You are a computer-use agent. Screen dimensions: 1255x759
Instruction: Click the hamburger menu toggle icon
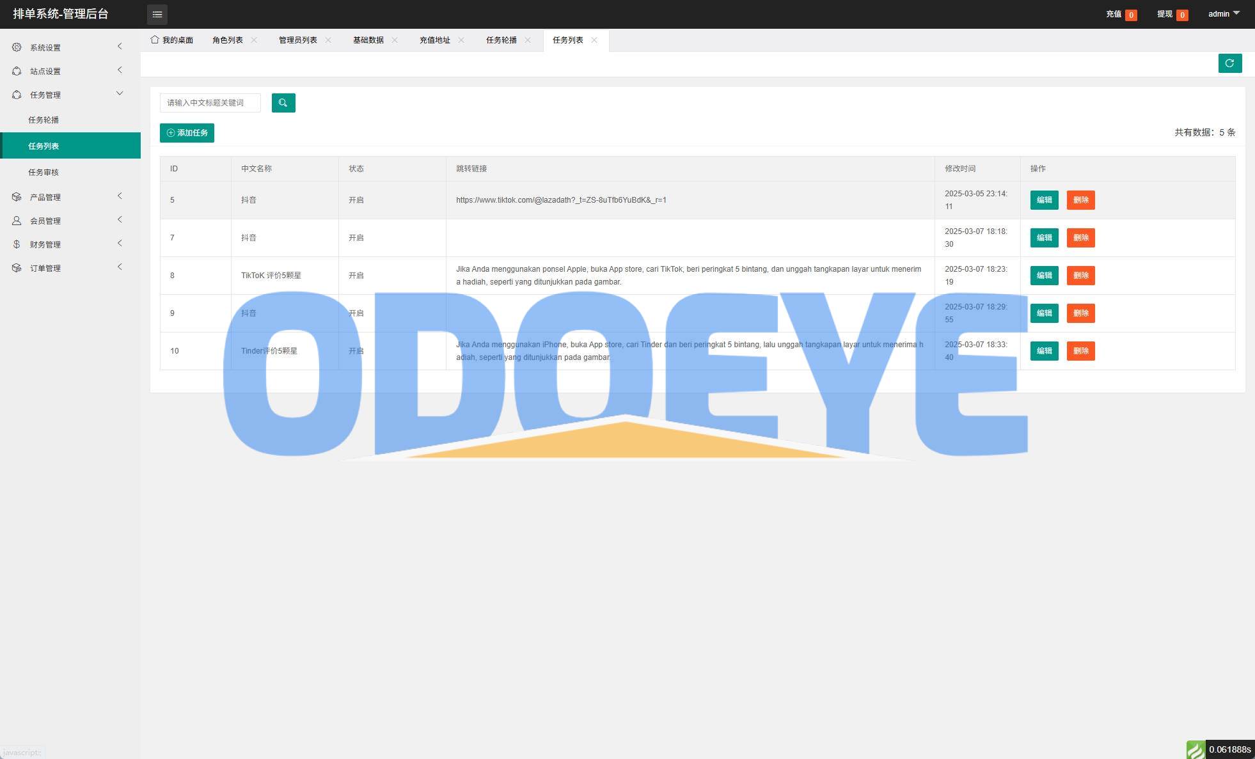click(157, 14)
